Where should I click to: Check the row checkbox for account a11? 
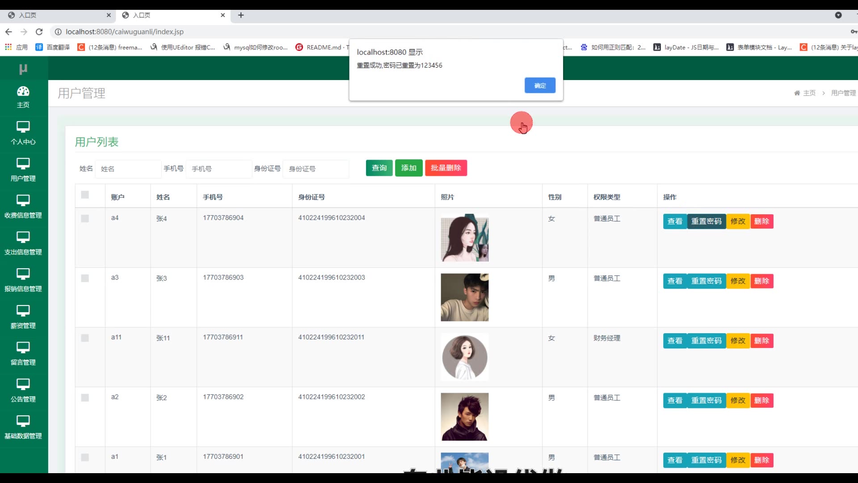85,338
